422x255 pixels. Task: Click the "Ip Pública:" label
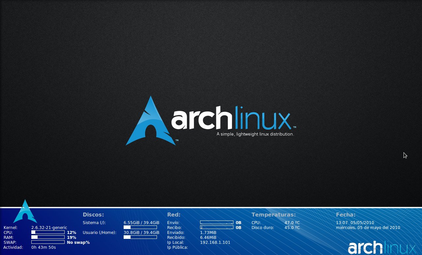(177, 247)
